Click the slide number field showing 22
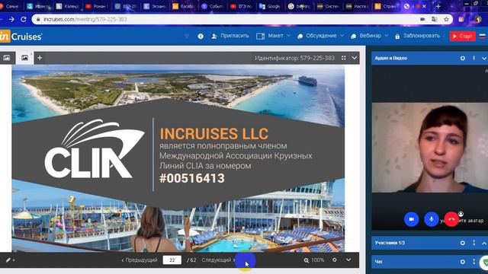 (172, 260)
